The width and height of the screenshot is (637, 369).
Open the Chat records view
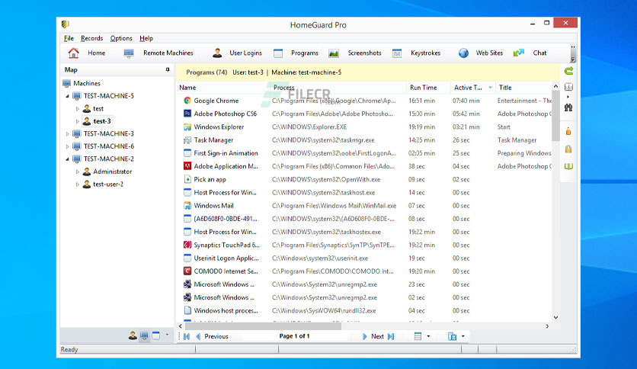(x=530, y=53)
